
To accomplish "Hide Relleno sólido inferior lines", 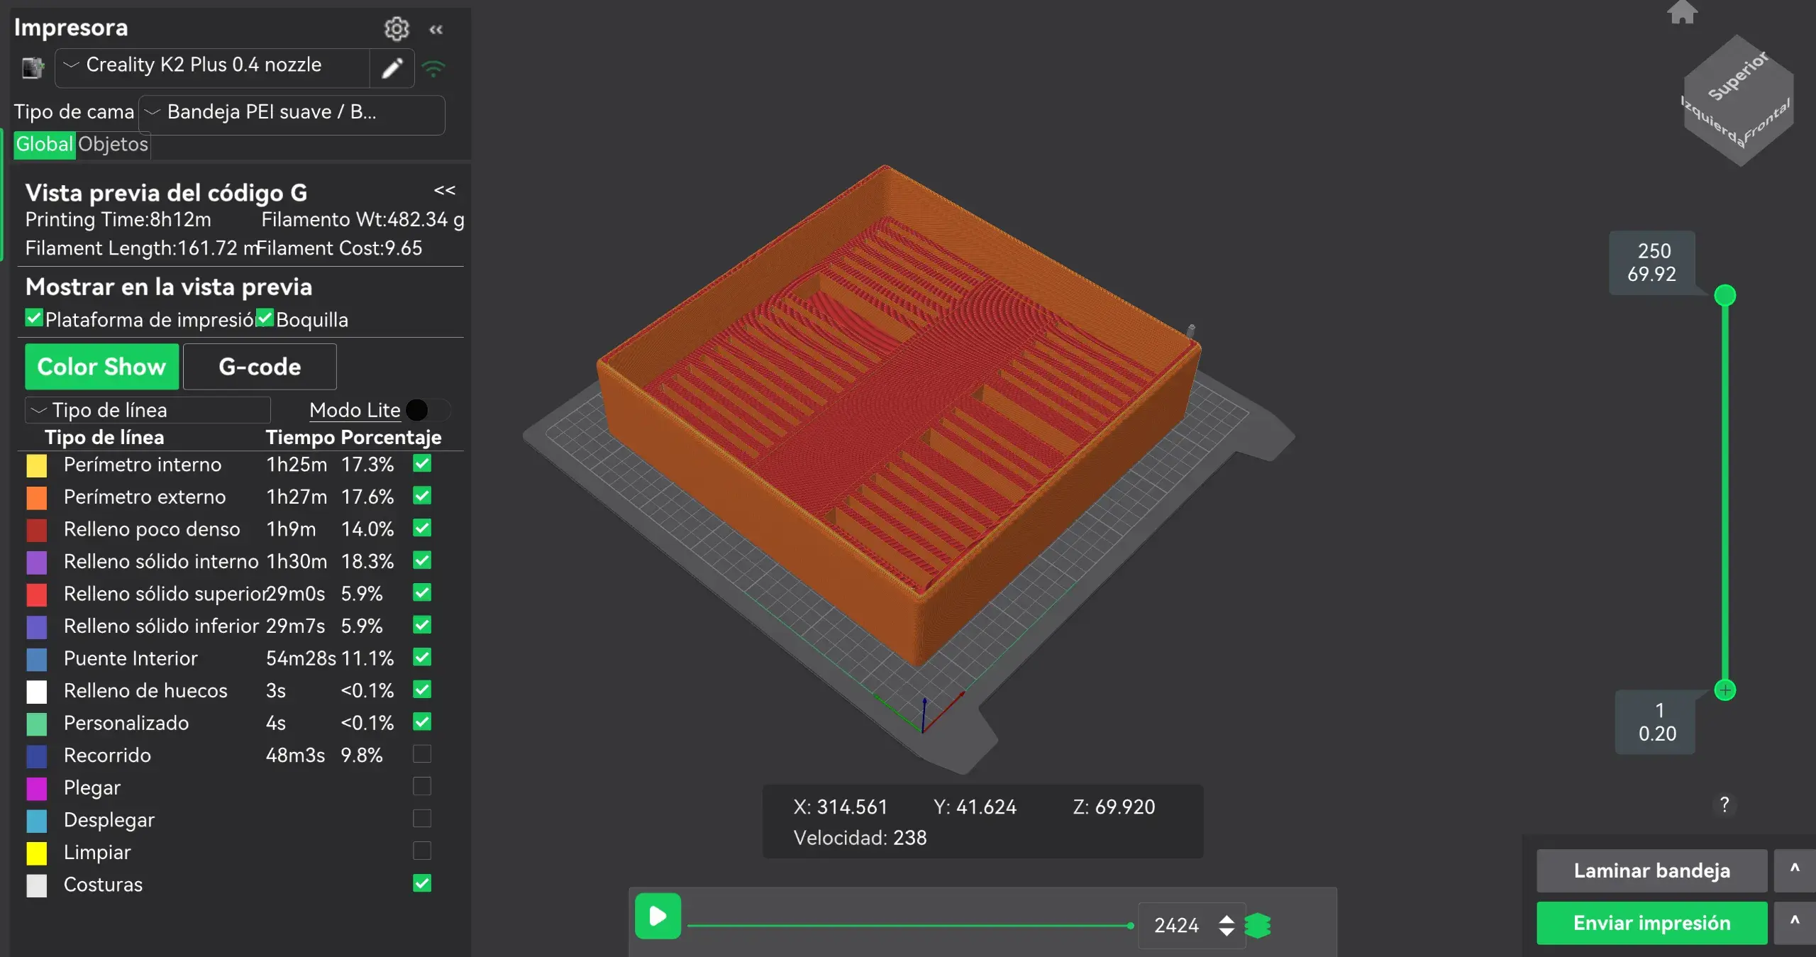I will click(x=422, y=625).
